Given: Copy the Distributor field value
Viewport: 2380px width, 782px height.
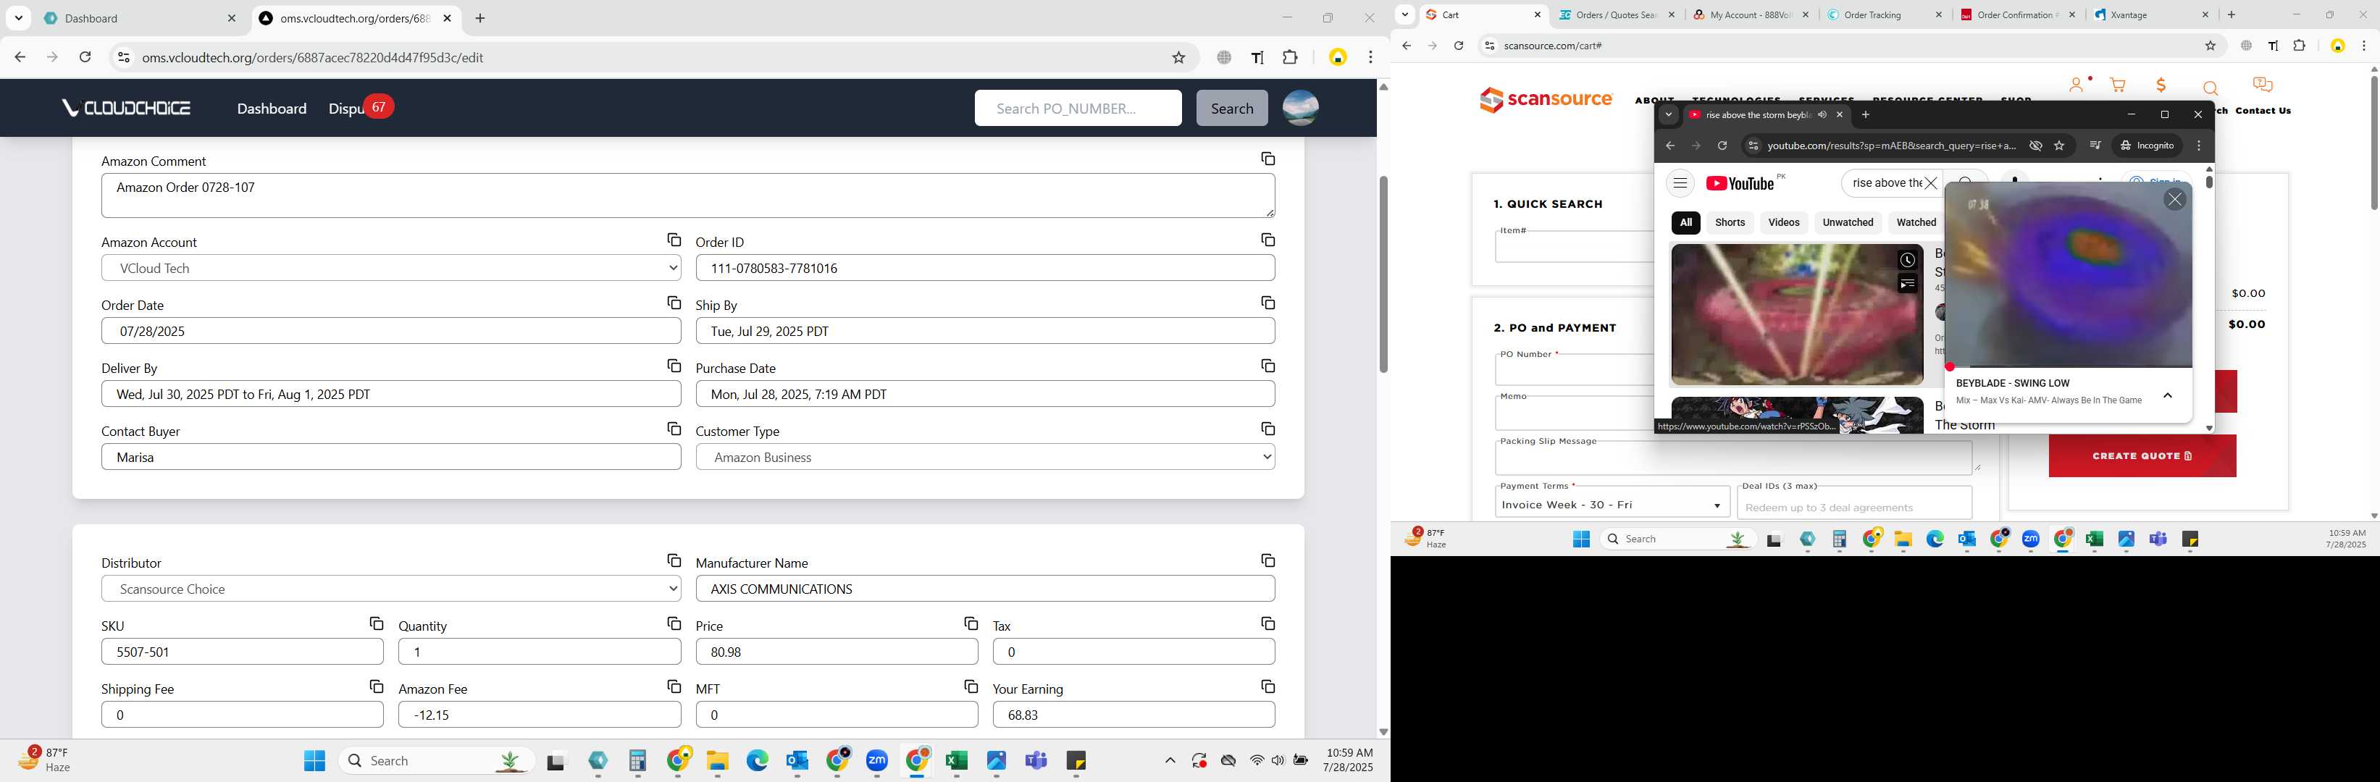Looking at the screenshot, I should (x=674, y=560).
